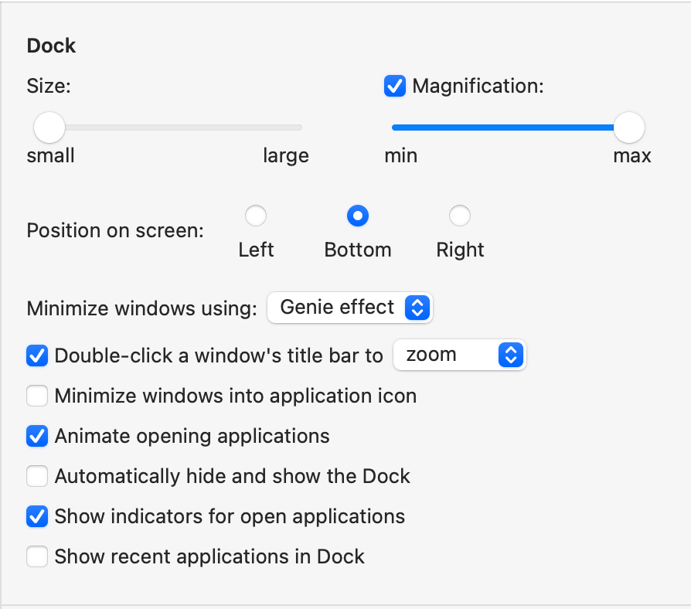Click the Position on screen label

pyautogui.click(x=115, y=231)
